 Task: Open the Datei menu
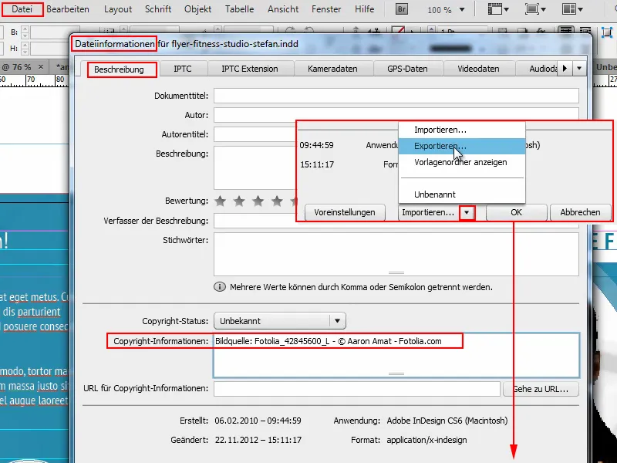22,9
